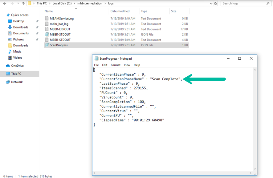
Task: Open Notepad Help menu
Action: click(137, 65)
